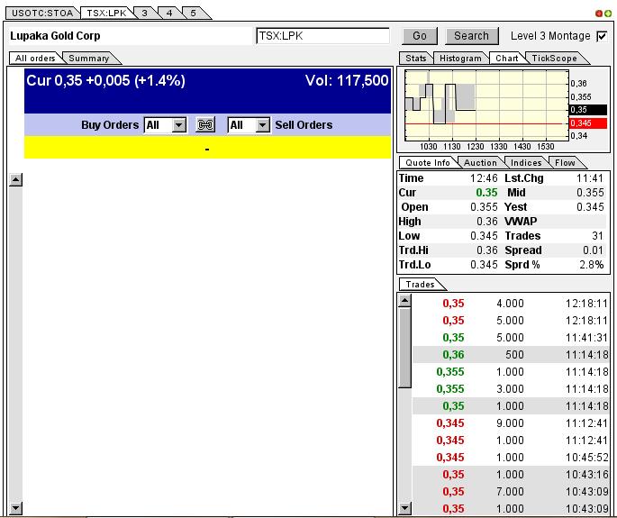Click the yellow order book header bar
Viewport: 617px width, 518px height.
tap(207, 148)
